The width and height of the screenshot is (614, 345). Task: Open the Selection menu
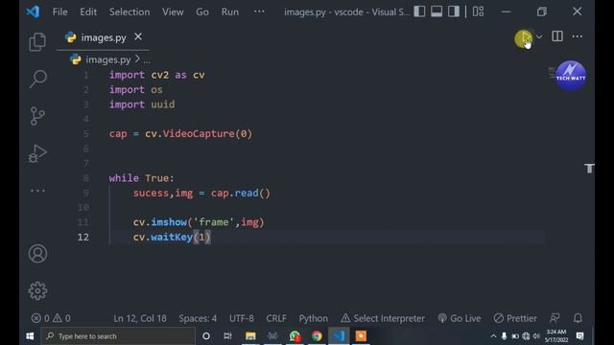[x=130, y=11]
